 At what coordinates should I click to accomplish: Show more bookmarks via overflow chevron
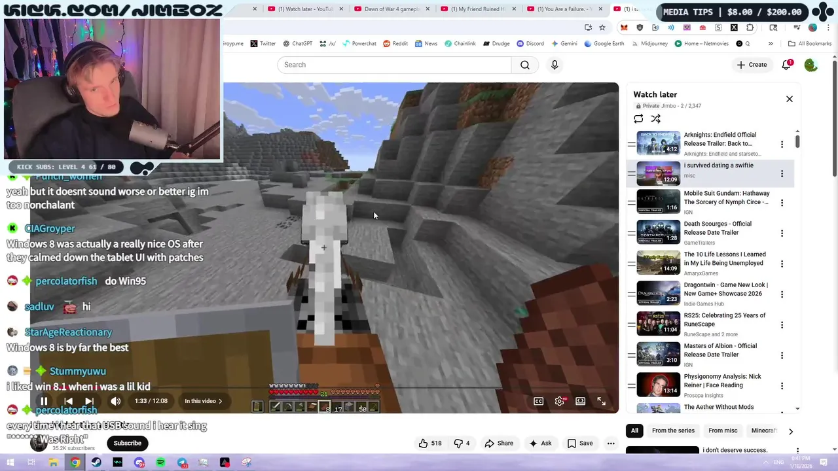tap(771, 44)
